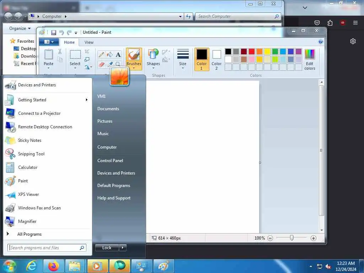The width and height of the screenshot is (364, 273).
Task: Open Documents from Start menu
Action: tap(108, 109)
